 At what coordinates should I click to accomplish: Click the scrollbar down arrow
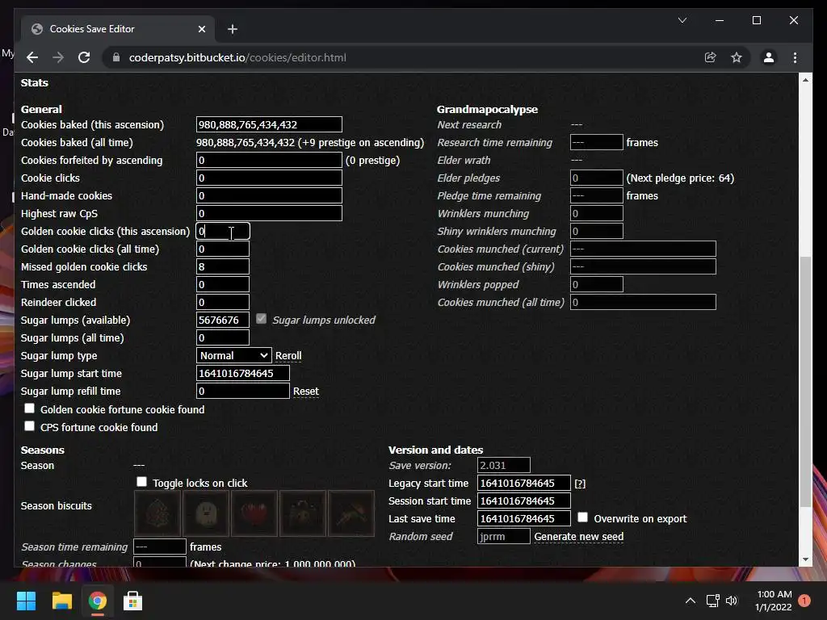tap(805, 559)
